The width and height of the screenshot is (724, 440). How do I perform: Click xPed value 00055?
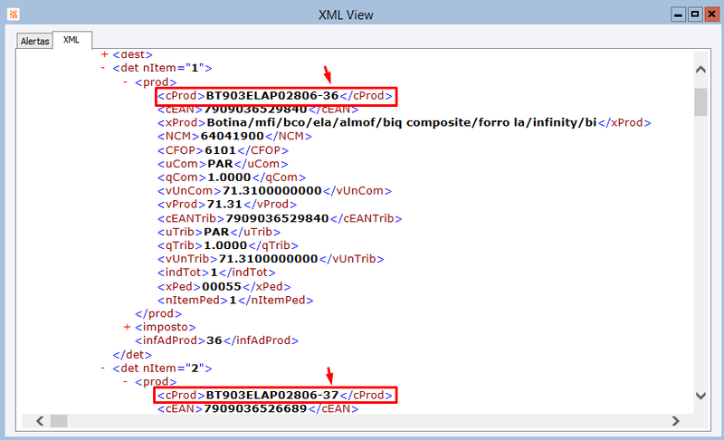222,287
